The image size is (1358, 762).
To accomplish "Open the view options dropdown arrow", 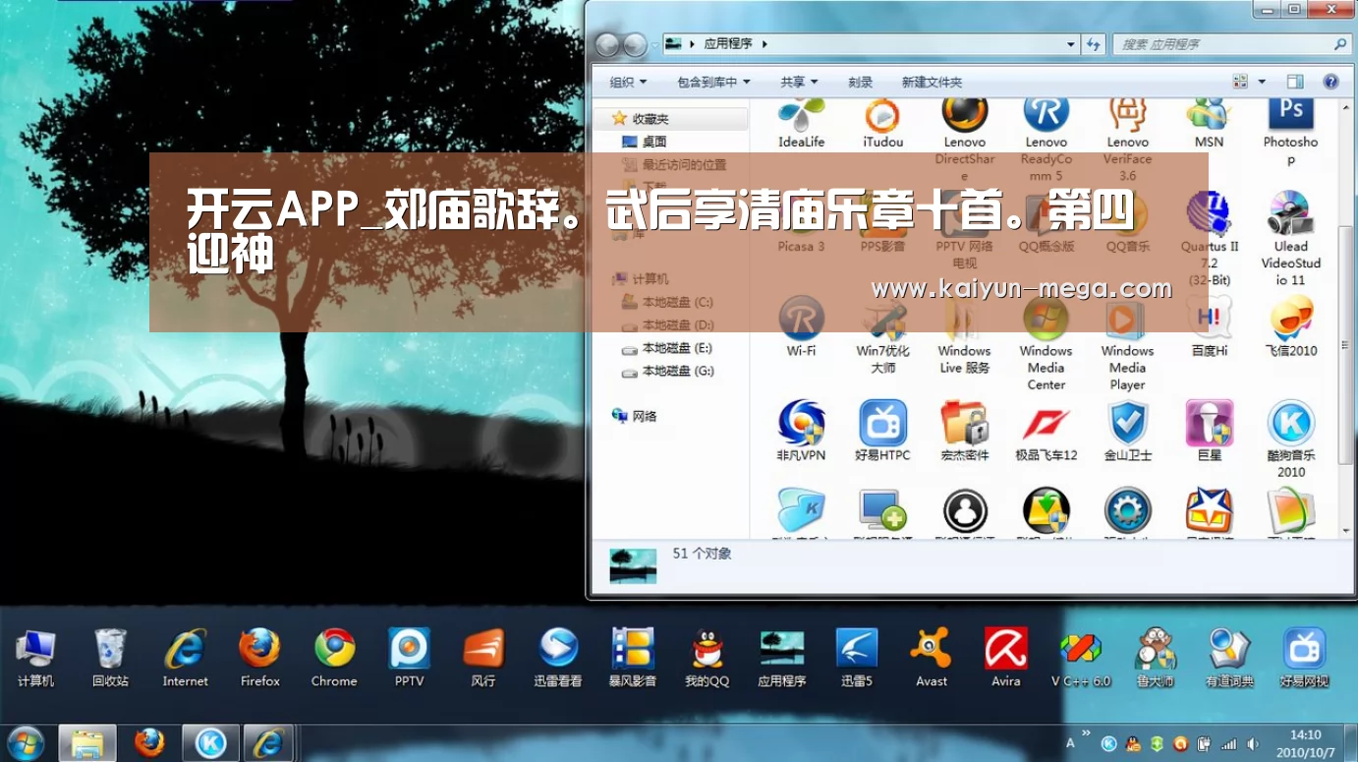I will tap(1262, 83).
